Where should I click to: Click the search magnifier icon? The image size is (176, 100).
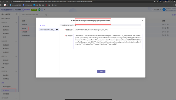click(x=46, y=15)
